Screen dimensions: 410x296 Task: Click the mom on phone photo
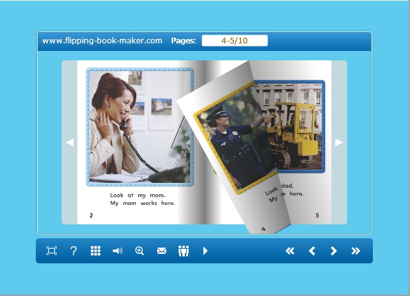click(140, 127)
